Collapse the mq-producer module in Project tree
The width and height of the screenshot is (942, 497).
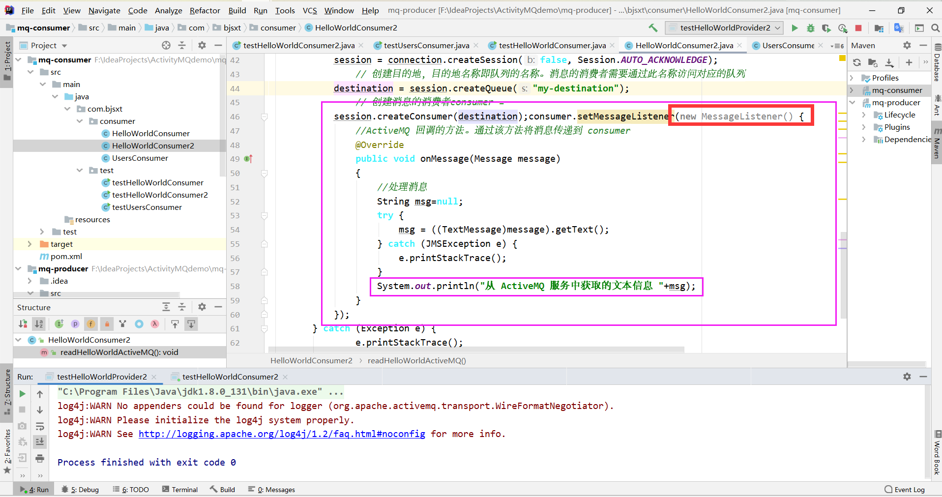19,268
